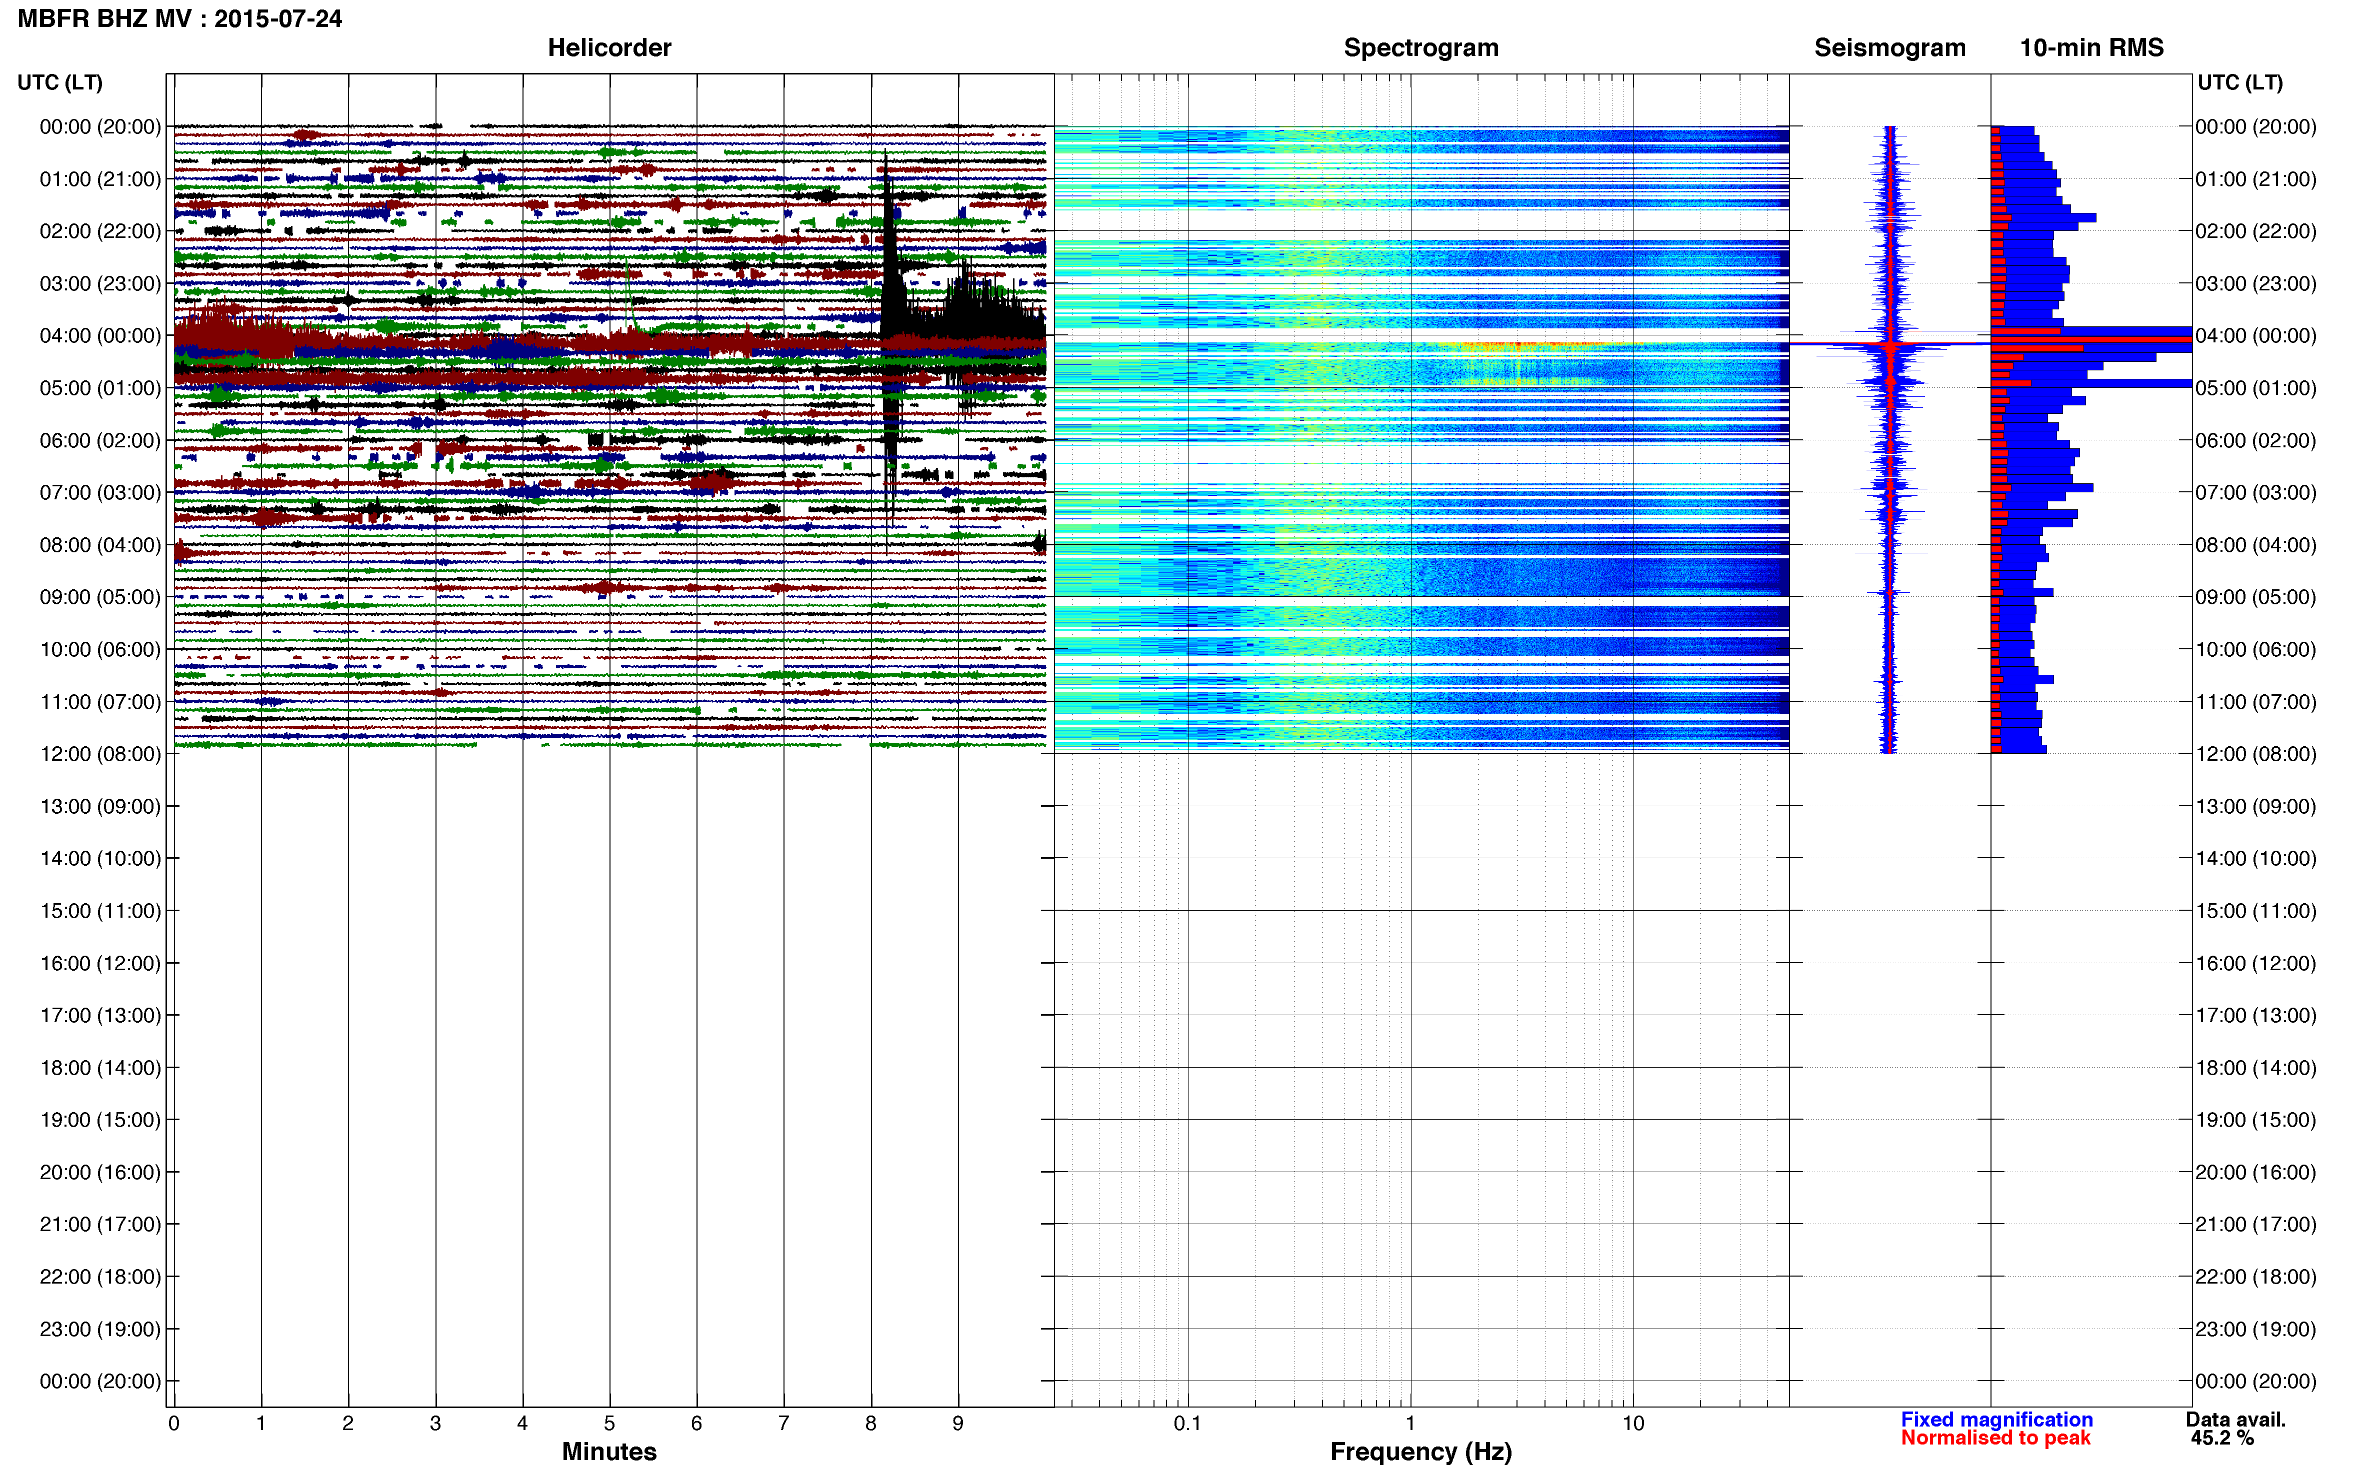Click the '10-min RMS' panel heading

[2091, 47]
